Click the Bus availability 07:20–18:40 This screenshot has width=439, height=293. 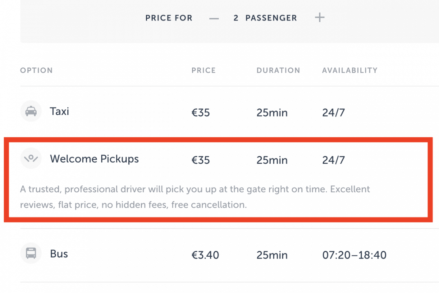pos(354,255)
